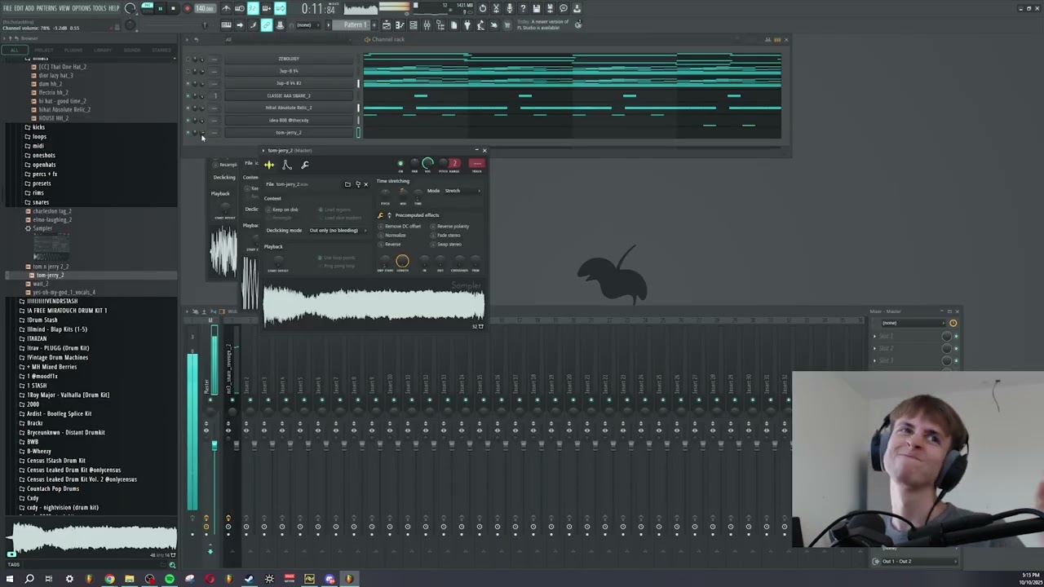Adjust the Sampler VOL knob

coord(427,164)
